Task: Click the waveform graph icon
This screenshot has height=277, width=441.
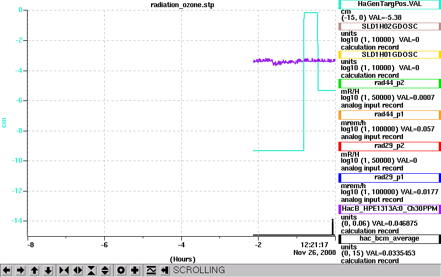Action: pos(151,270)
